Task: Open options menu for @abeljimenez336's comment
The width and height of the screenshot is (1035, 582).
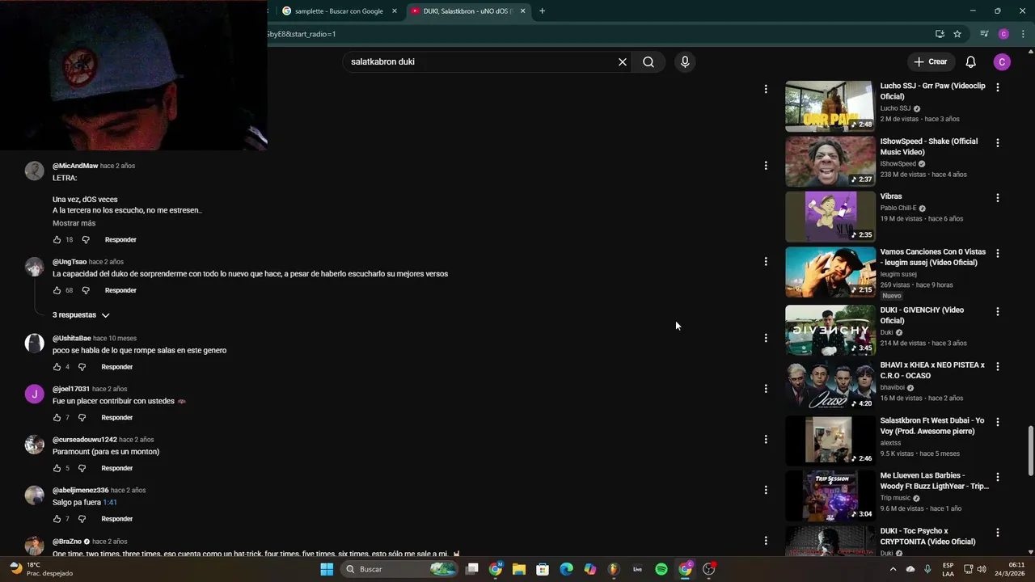Action: pos(766,490)
